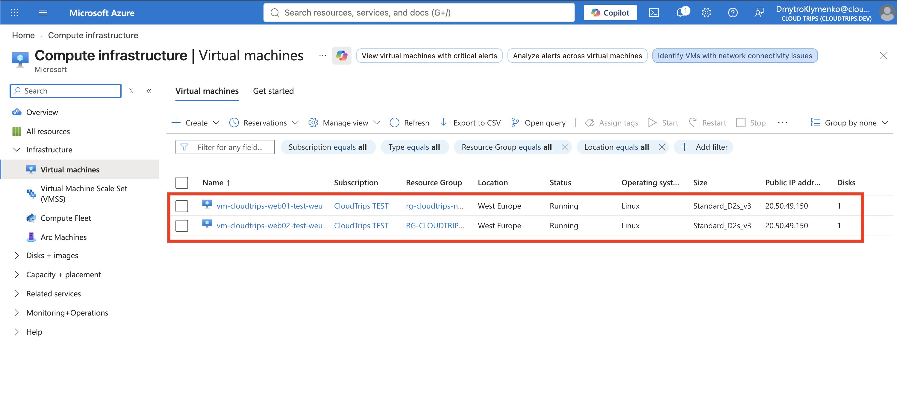Select Virtual Machine Scale Set (VMSS)
This screenshot has height=395, width=897.
coord(84,194)
